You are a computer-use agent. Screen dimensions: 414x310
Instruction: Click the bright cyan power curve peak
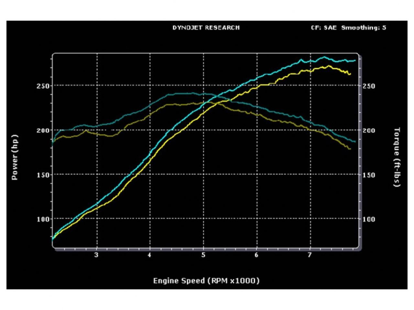coord(324,57)
